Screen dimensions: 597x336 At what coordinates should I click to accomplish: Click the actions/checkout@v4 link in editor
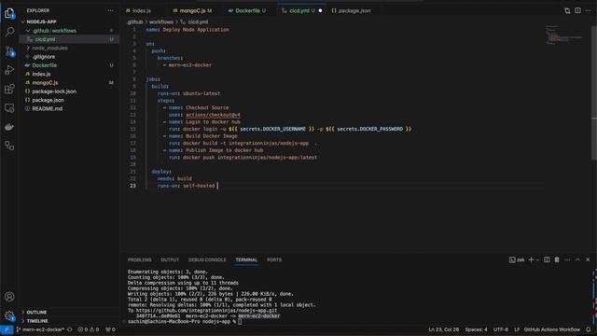click(213, 115)
